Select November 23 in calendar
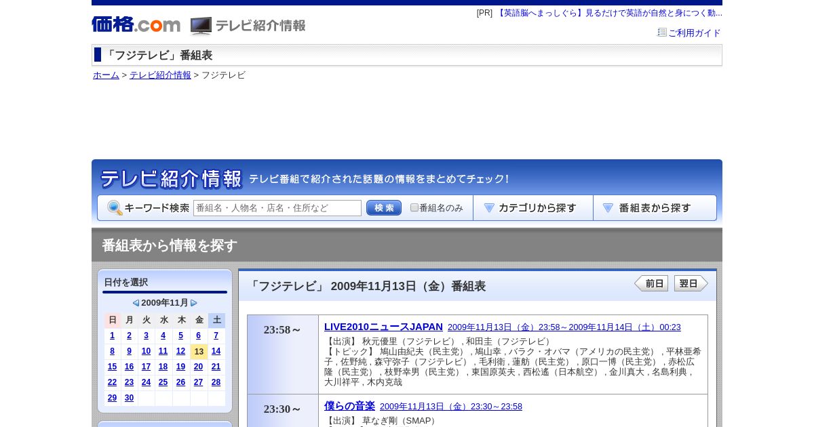 (x=130, y=382)
